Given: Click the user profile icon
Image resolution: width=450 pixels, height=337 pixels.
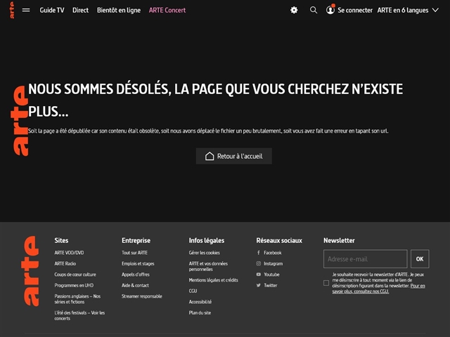Looking at the screenshot, I should point(330,10).
